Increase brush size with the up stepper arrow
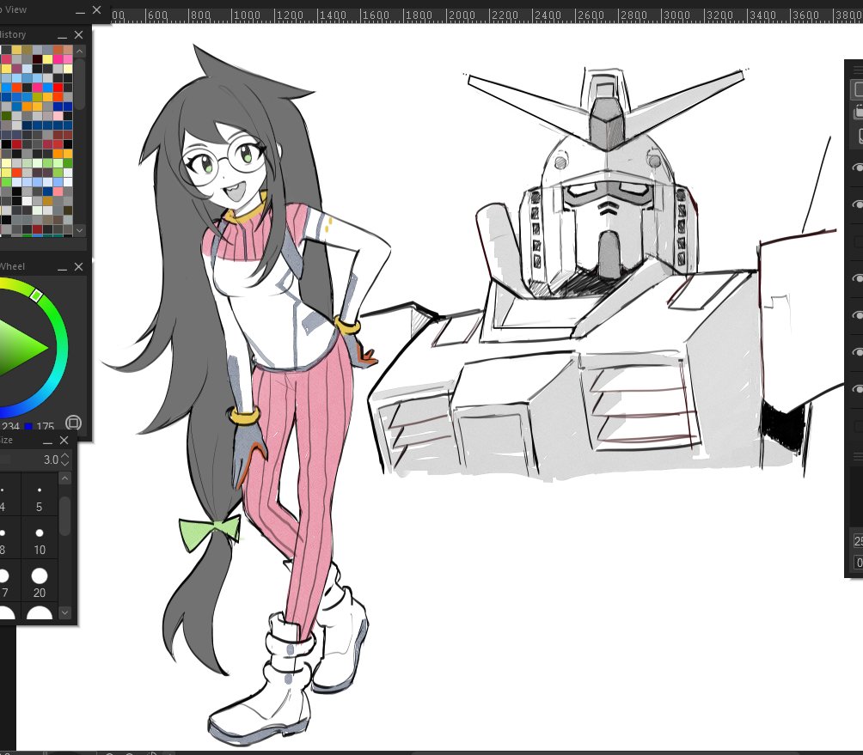The image size is (863, 755). click(65, 456)
